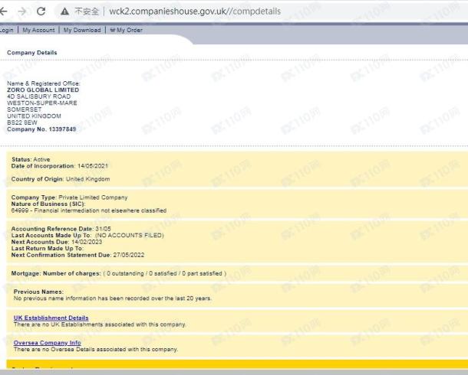468x375 pixels.
Task: Click the Mortgage number of charges line
Action: click(x=119, y=273)
